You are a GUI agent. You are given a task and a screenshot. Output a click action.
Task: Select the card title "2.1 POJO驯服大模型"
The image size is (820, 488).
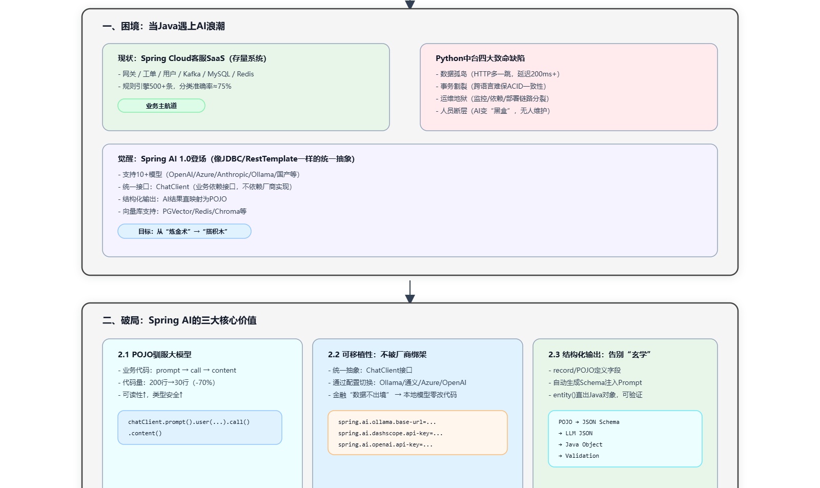tap(155, 355)
